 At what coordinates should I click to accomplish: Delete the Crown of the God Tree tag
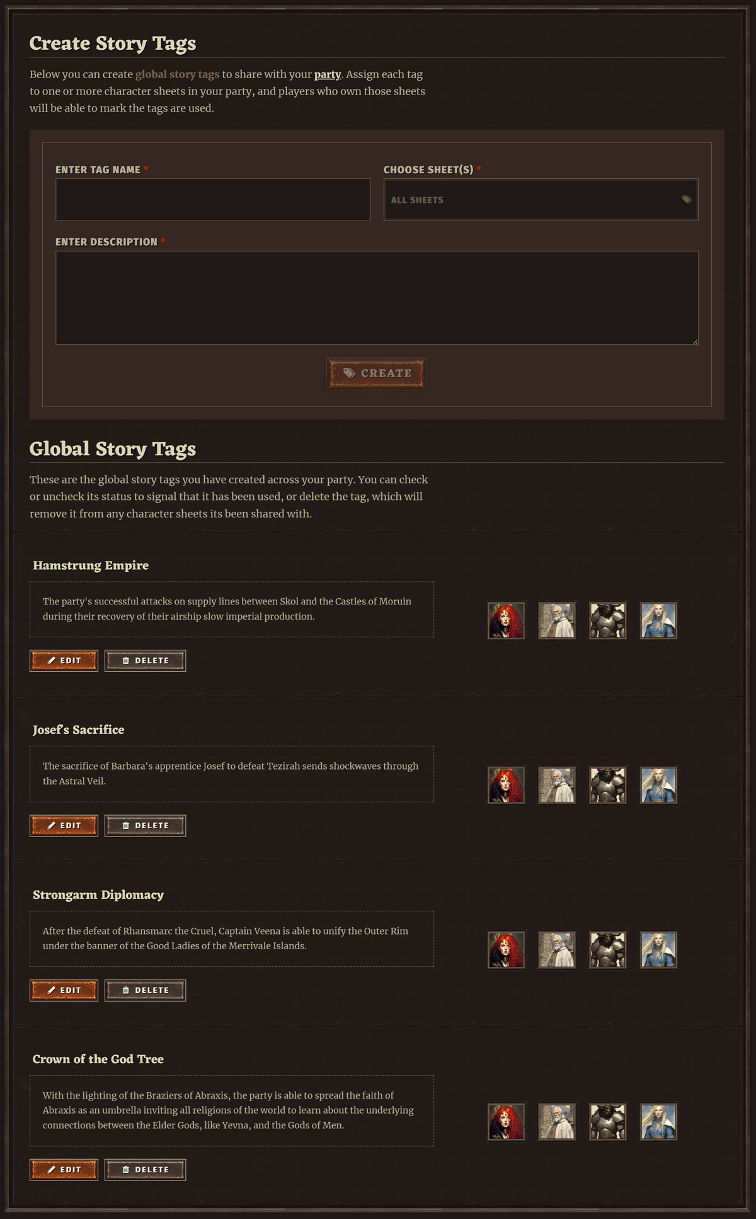(145, 1170)
